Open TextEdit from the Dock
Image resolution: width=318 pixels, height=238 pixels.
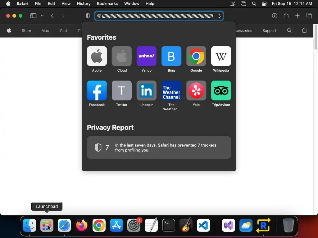click(151, 225)
